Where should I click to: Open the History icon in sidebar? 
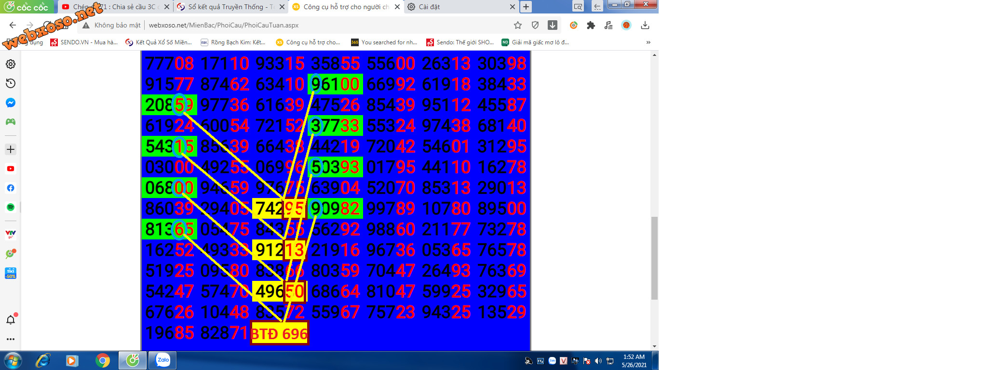[x=11, y=83]
